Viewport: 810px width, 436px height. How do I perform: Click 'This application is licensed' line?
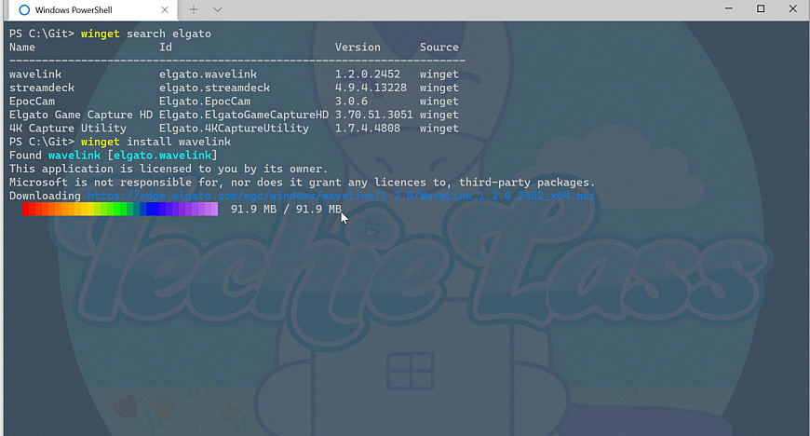point(169,169)
